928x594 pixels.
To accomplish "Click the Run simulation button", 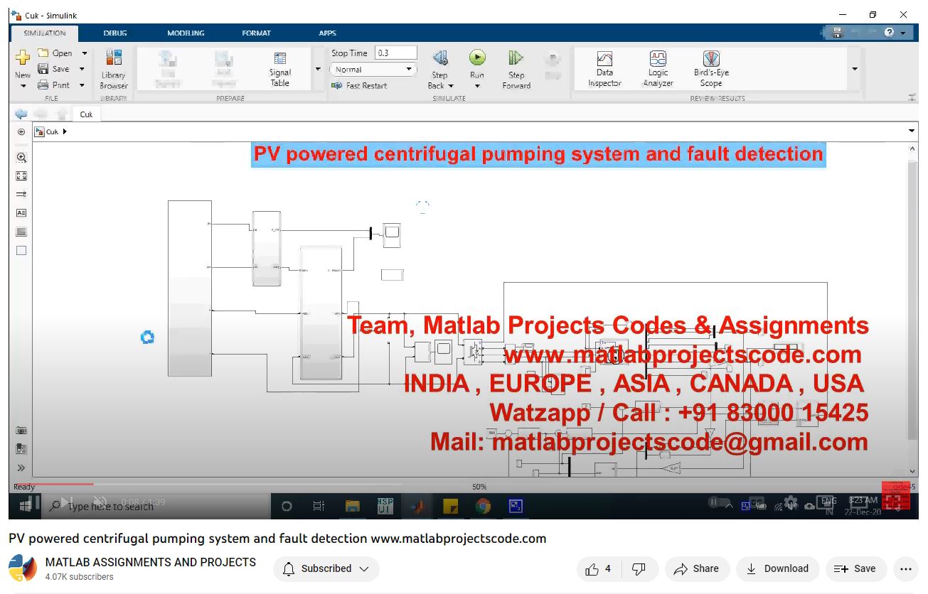I will (x=476, y=58).
